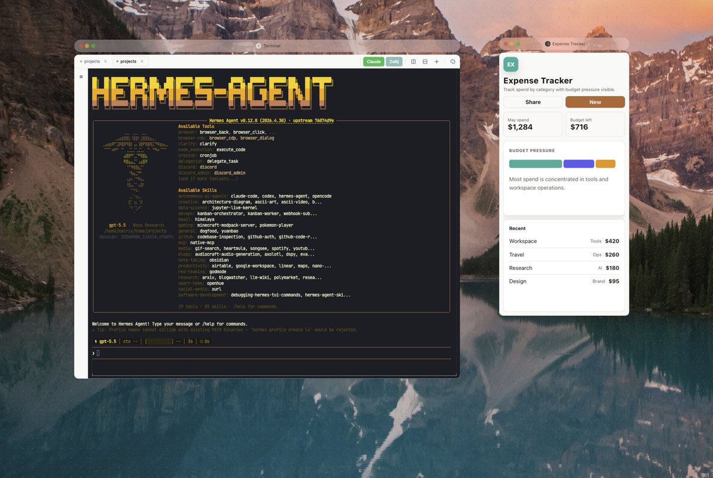This screenshot has width=713, height=478.
Task: Click the Tip about profile names line
Action: coord(225,329)
